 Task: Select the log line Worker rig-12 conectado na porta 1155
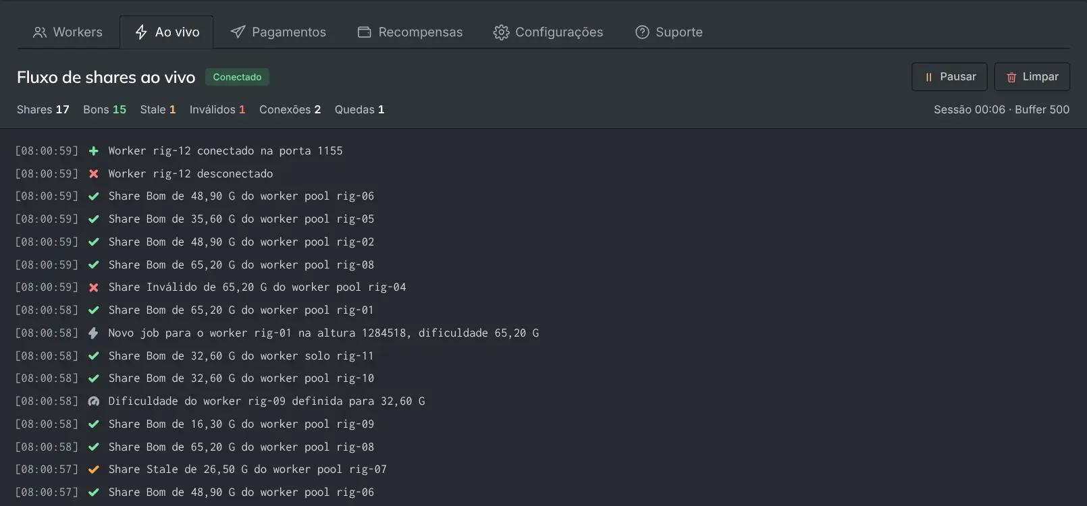226,151
